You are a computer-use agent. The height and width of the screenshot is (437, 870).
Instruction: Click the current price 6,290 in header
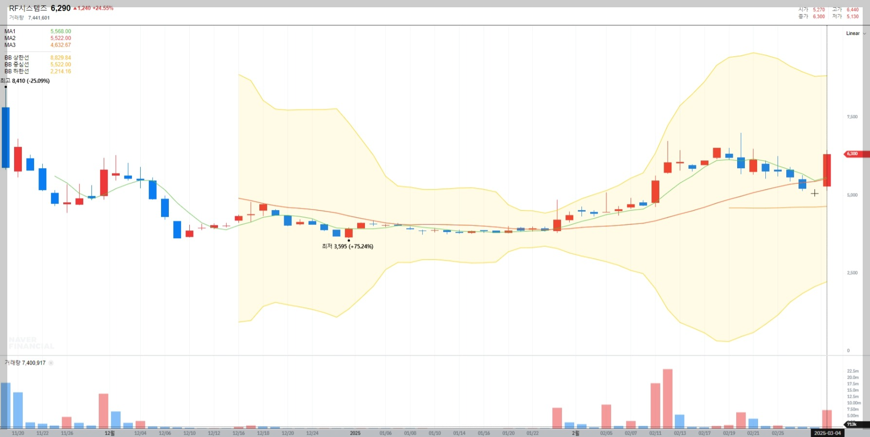[x=61, y=8]
